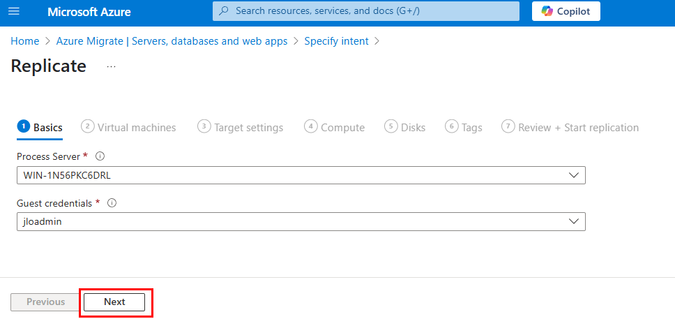Select the Tags tab
675x319 pixels.
click(x=463, y=128)
